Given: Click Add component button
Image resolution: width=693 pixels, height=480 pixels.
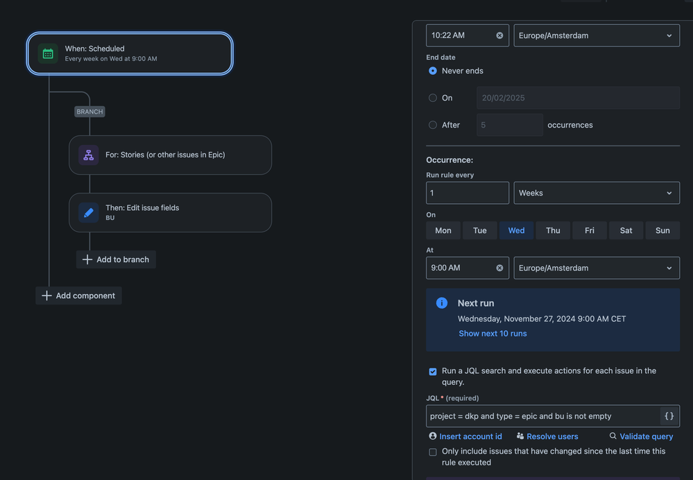Looking at the screenshot, I should click(78, 295).
